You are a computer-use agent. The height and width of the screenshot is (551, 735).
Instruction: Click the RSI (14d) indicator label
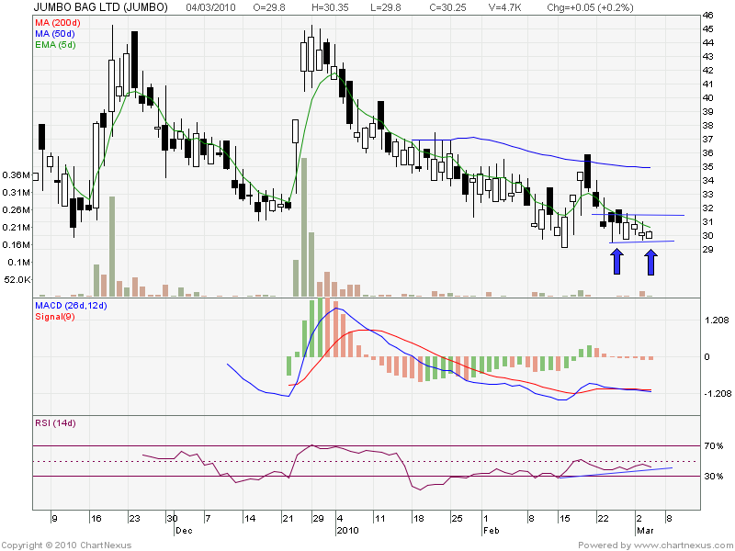[55, 423]
